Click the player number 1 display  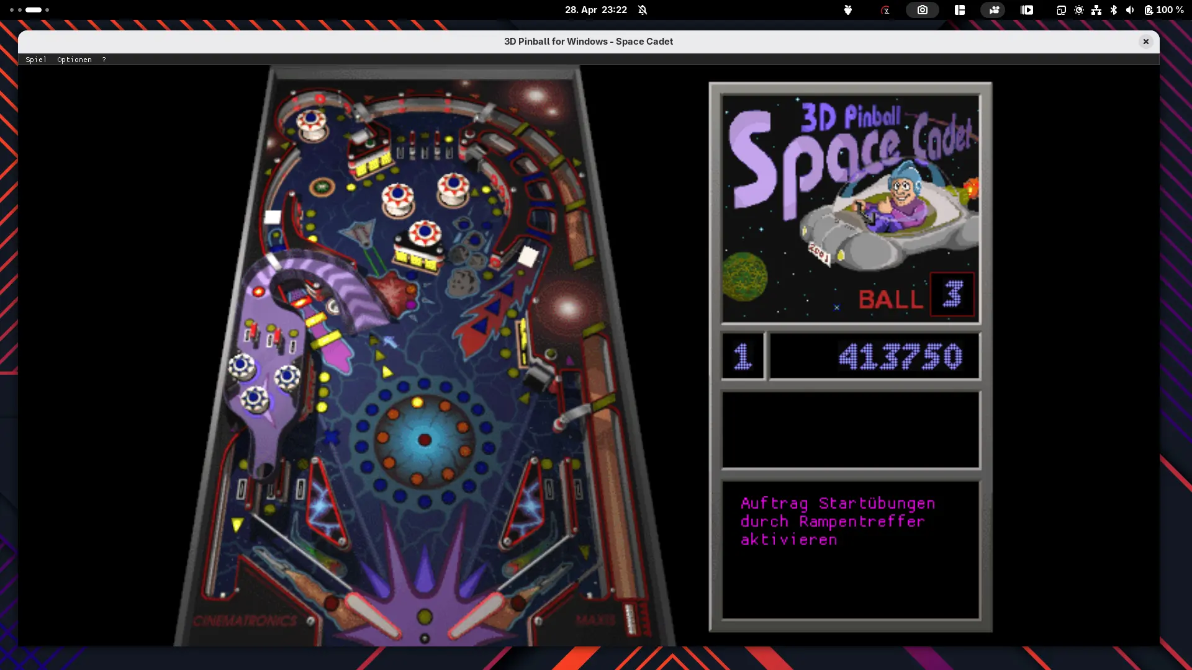coord(743,357)
